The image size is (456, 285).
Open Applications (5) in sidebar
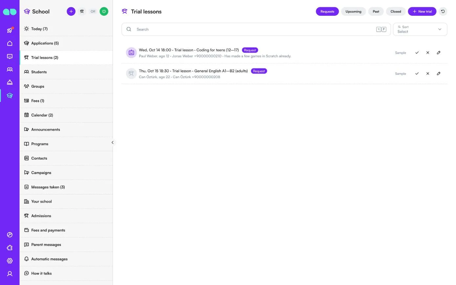[x=66, y=43]
